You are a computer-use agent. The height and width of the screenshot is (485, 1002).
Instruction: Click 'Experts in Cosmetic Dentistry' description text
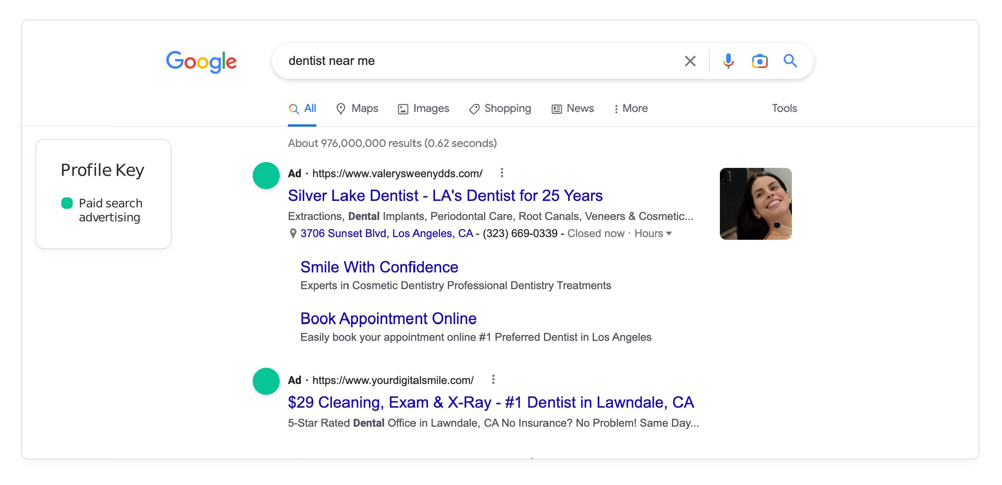click(x=456, y=286)
